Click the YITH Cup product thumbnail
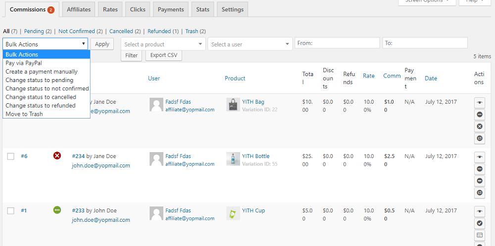The height and width of the screenshot is (246, 495). [233, 213]
